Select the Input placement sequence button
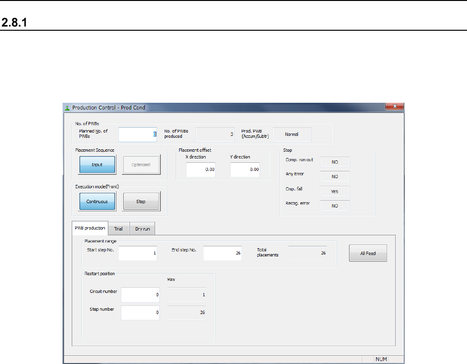Image resolution: width=467 pixels, height=364 pixels. 97,165
